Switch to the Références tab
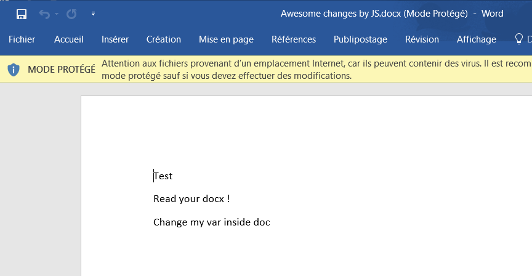Viewport: 532px width, 276px height. click(x=294, y=39)
